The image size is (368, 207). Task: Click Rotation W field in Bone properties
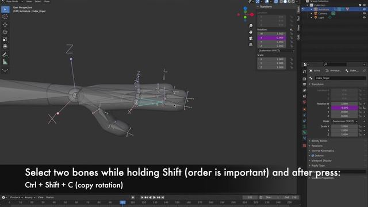pos(344,103)
